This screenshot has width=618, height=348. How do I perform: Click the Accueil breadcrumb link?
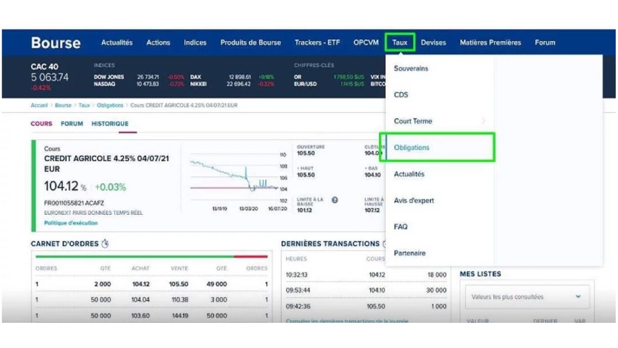click(x=39, y=106)
